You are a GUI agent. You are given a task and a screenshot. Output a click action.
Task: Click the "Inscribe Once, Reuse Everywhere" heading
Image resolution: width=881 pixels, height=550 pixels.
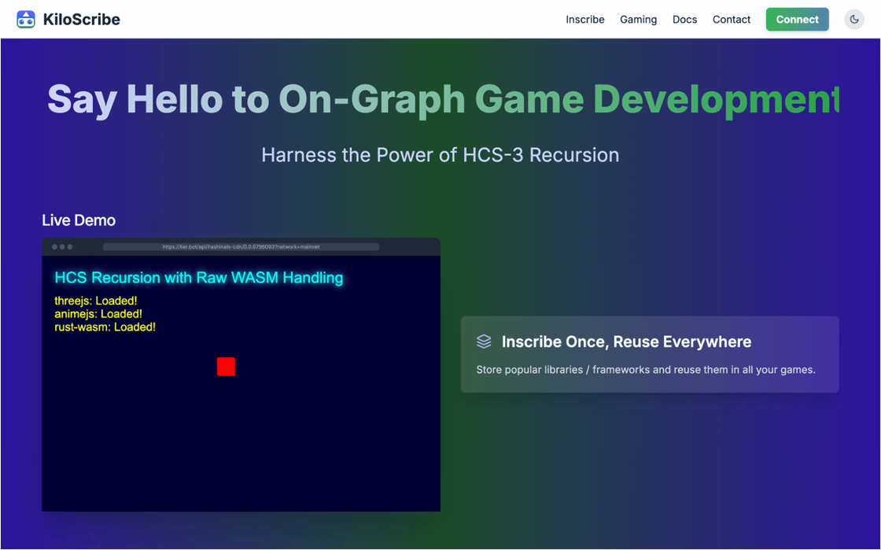(626, 341)
